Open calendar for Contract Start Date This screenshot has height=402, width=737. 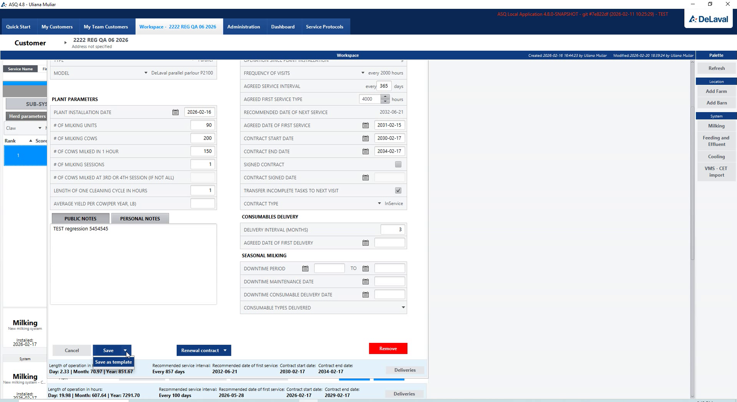365,138
